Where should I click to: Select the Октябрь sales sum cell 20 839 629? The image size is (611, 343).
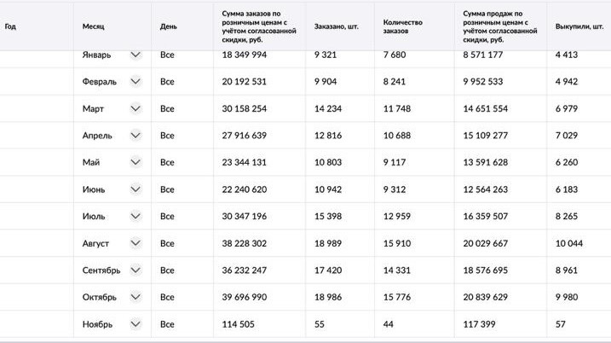[x=485, y=297]
